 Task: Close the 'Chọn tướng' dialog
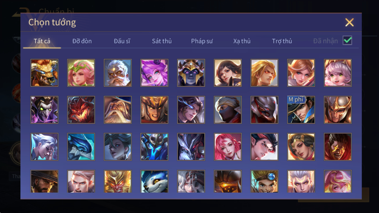click(x=349, y=22)
